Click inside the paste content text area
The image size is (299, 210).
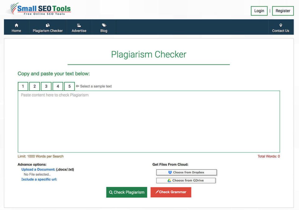pyautogui.click(x=149, y=122)
